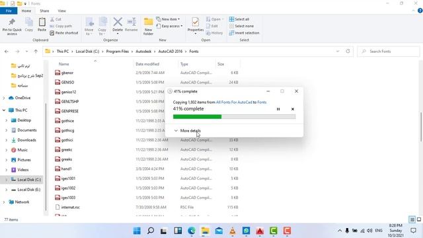Click History in the Open group

(x=214, y=33)
